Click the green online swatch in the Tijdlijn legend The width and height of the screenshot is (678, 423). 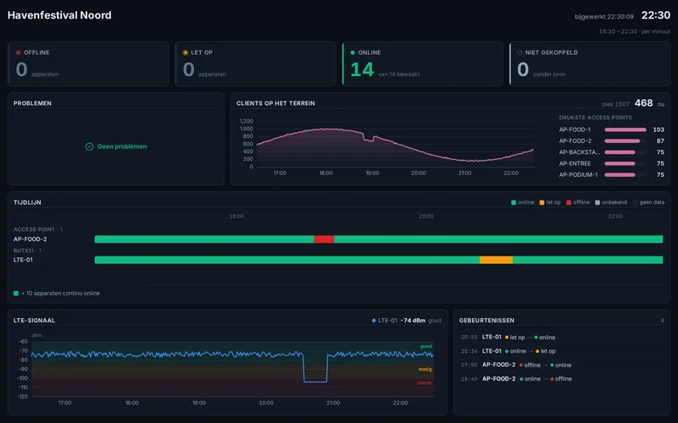[514, 202]
